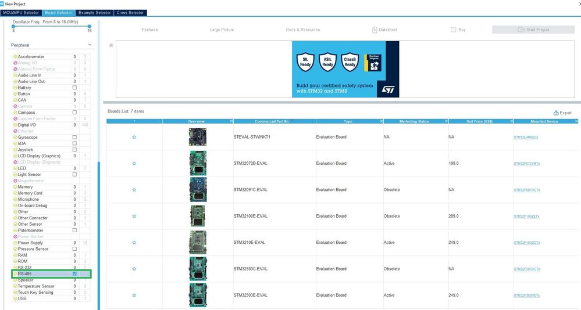Enable the Gyroscope checkbox

pyautogui.click(x=74, y=137)
